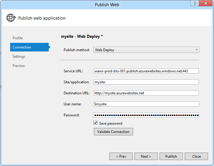Click the 'mysite - Web Deploy *' heading

tap(82, 36)
